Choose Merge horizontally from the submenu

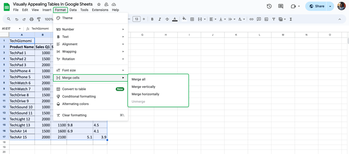(145, 94)
